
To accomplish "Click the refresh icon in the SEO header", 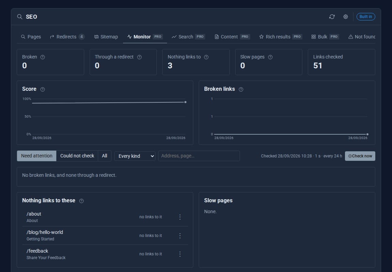I will coord(332,17).
